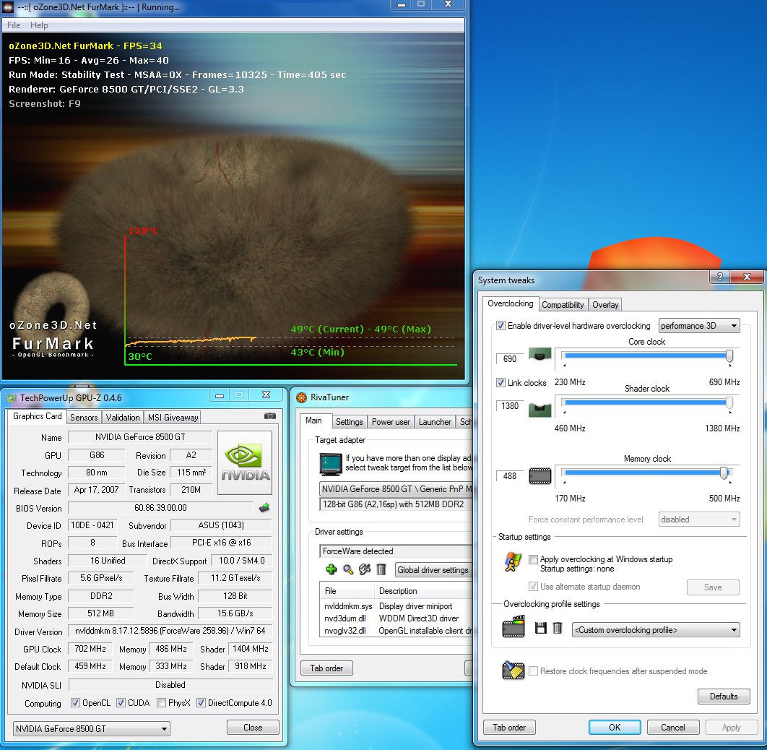Open the RivaTuner Settings tab

[x=350, y=422]
